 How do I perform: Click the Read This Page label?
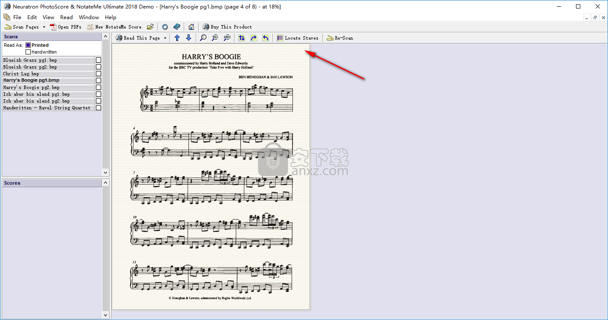(142, 38)
